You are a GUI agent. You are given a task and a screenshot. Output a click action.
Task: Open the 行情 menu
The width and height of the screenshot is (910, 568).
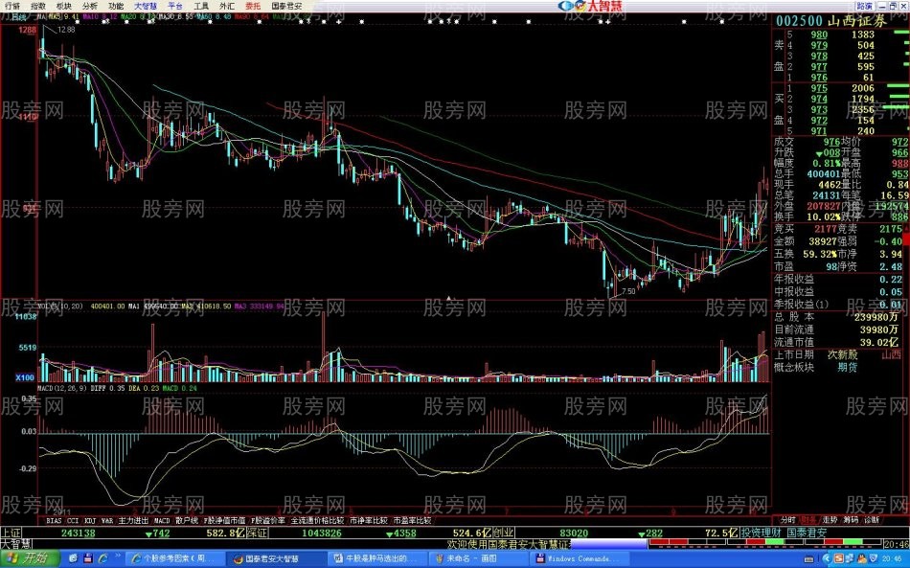click(x=11, y=6)
